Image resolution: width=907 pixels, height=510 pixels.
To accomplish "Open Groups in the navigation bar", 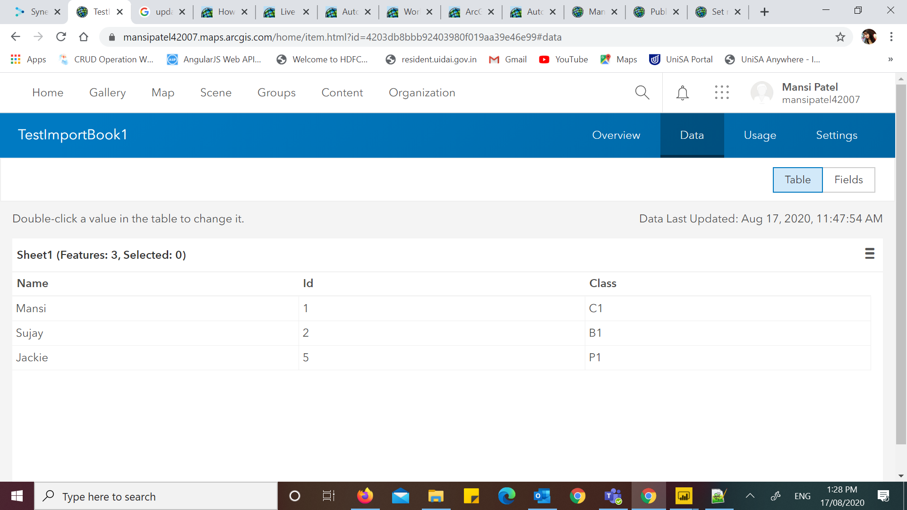I will click(276, 93).
